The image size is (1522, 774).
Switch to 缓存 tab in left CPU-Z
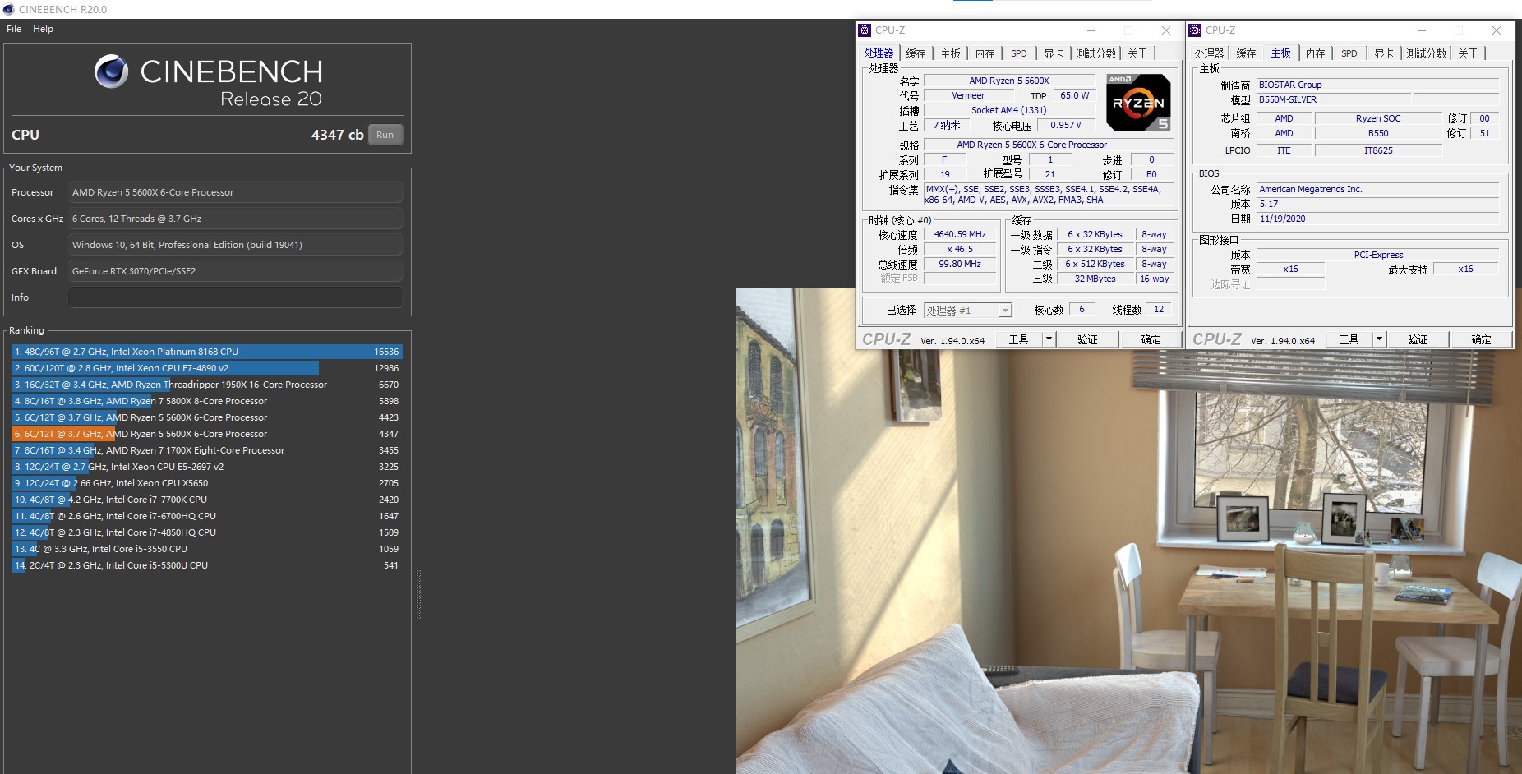tap(916, 53)
